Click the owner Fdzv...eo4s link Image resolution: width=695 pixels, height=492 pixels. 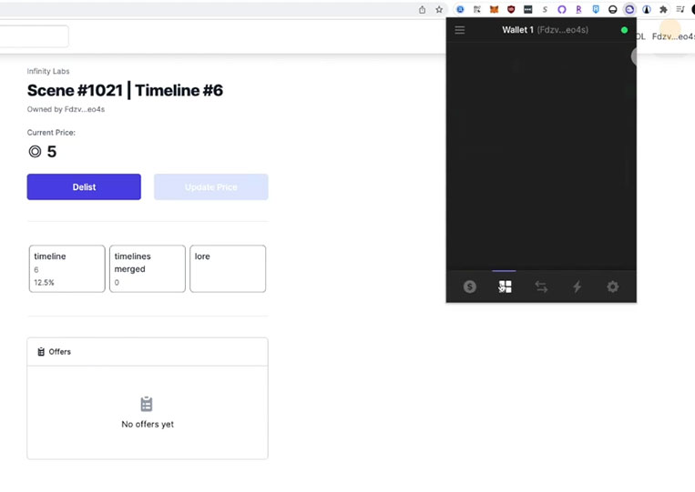coord(85,109)
